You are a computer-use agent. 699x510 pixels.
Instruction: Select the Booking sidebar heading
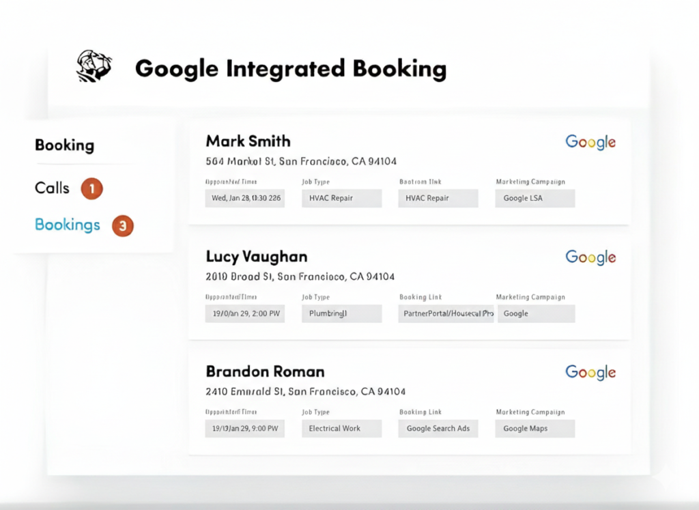point(64,145)
